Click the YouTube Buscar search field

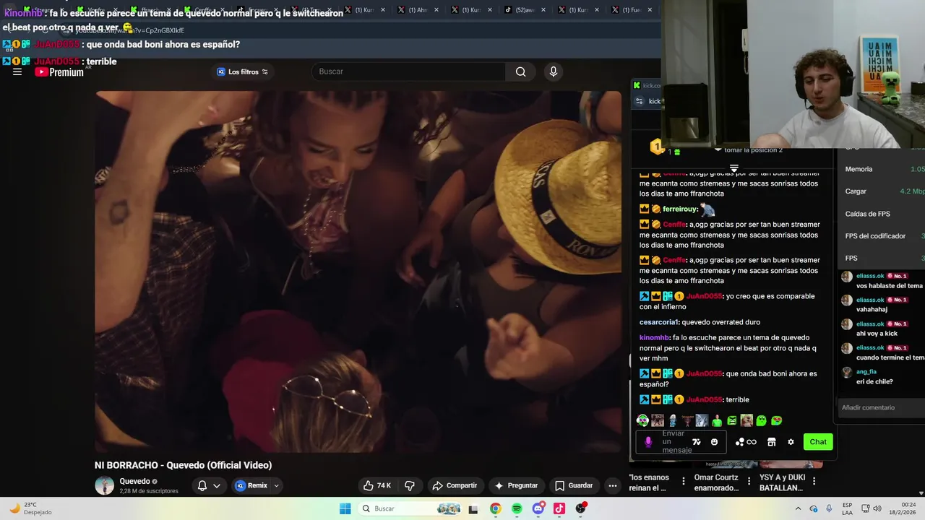pyautogui.click(x=408, y=71)
